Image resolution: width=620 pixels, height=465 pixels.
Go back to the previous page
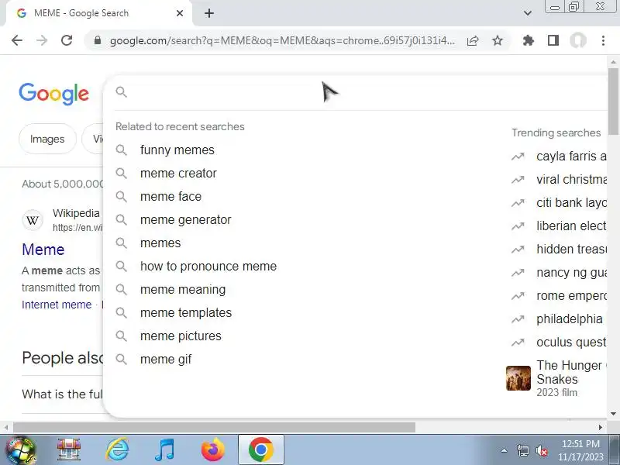click(x=17, y=40)
